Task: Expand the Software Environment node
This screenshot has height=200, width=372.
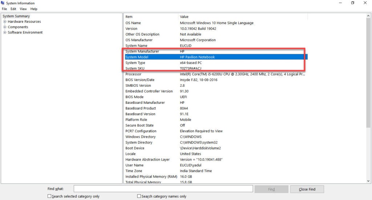Action: pos(5,32)
